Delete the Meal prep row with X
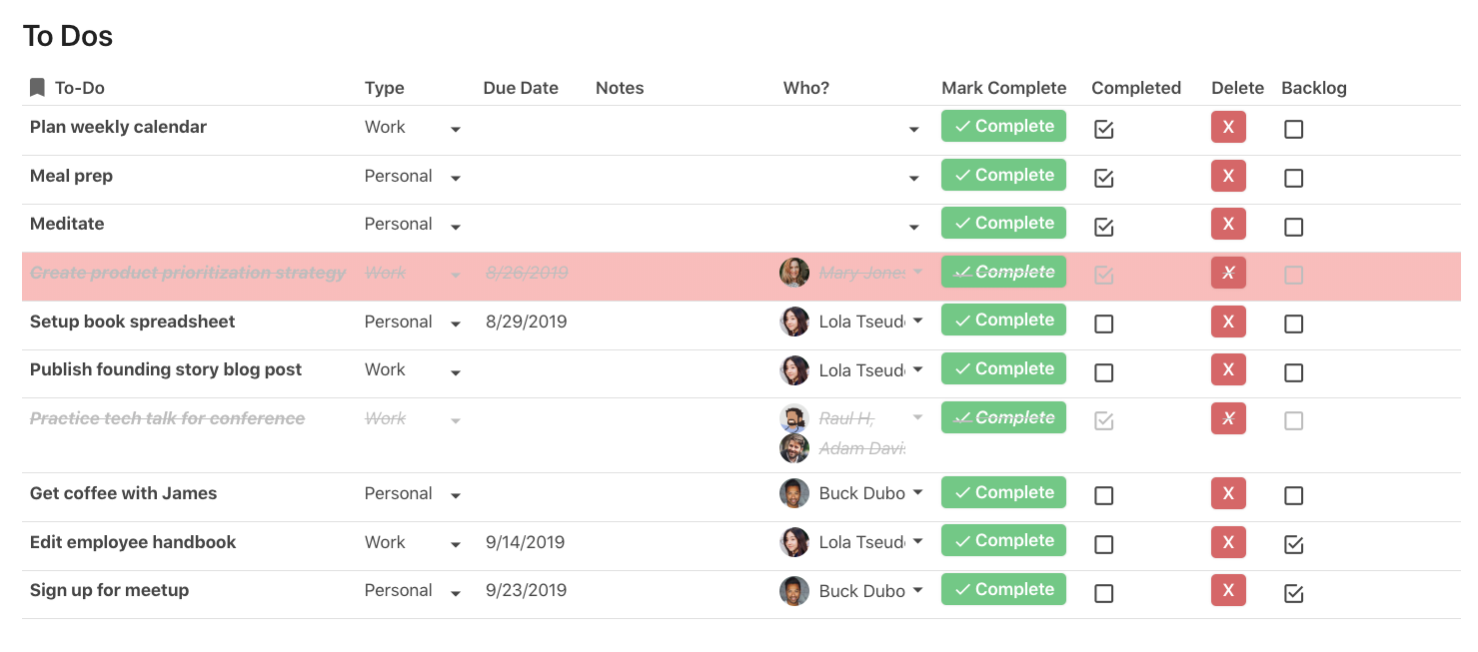This screenshot has width=1478, height=652. coord(1228,176)
